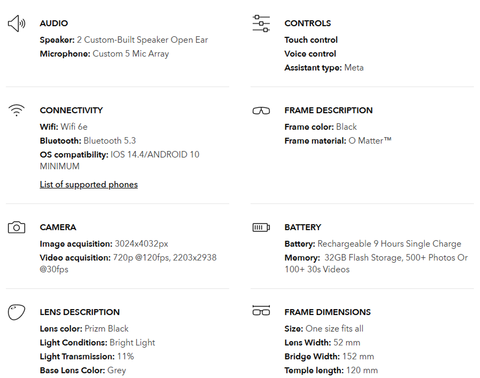
Task: Click the FRAME DESCRIPTION heading
Action: (328, 110)
